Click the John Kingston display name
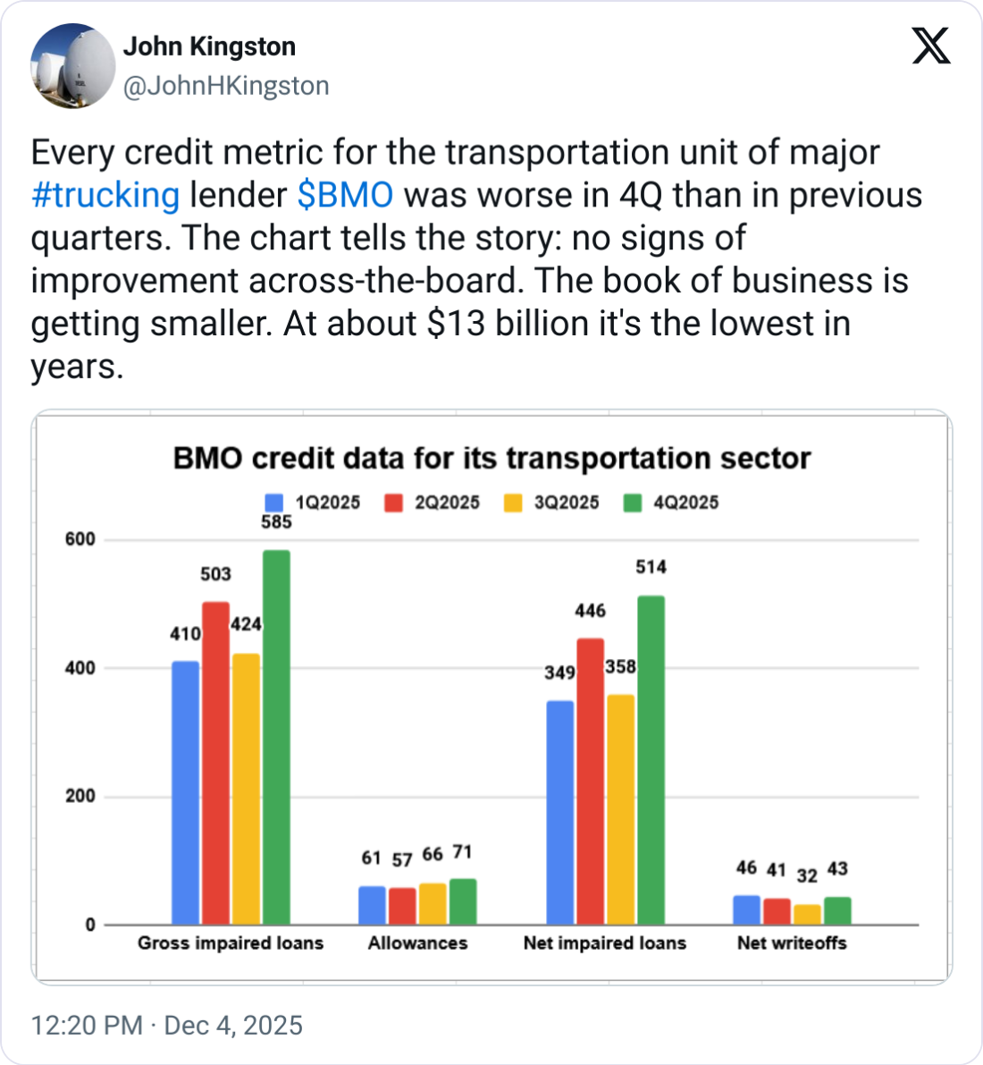This screenshot has width=983, height=1065. [209, 46]
